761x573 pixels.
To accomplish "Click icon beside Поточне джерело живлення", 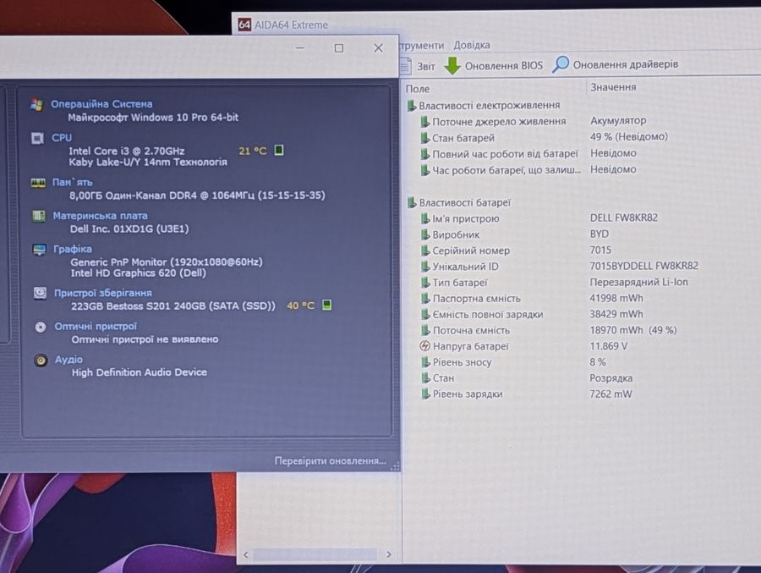I will (x=424, y=122).
